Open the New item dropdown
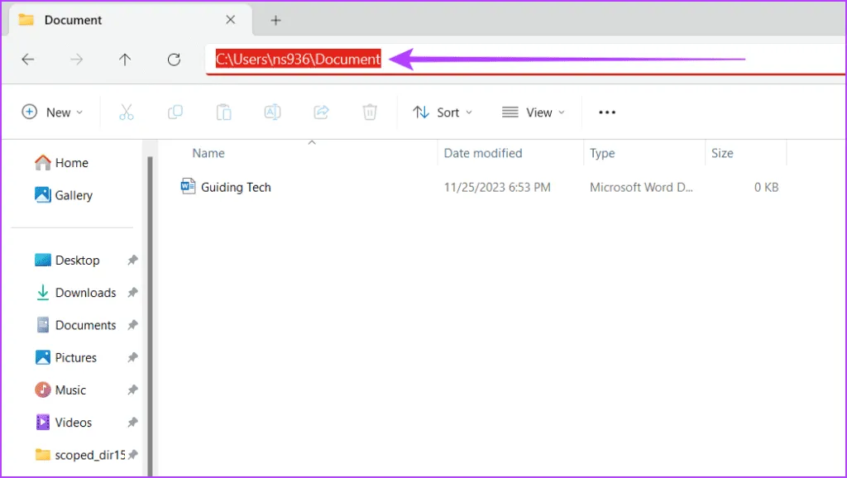Image resolution: width=847 pixels, height=478 pixels. (x=53, y=112)
